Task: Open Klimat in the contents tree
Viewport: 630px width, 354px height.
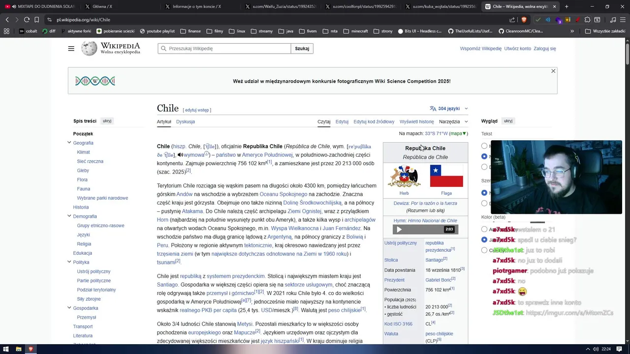Action: pos(84,152)
